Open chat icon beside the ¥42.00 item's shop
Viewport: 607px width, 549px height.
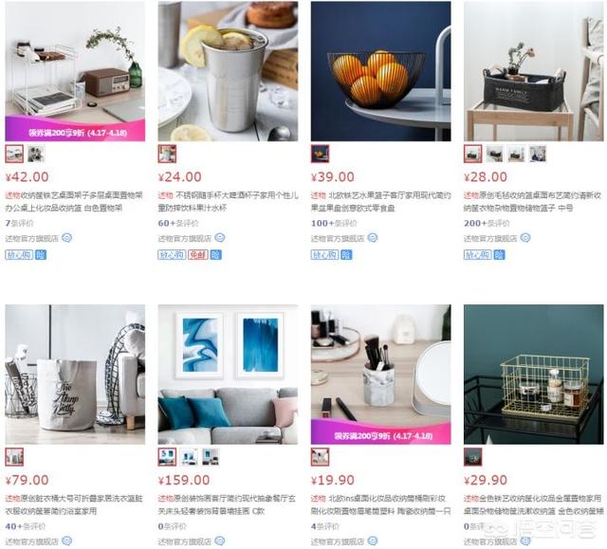point(66,238)
